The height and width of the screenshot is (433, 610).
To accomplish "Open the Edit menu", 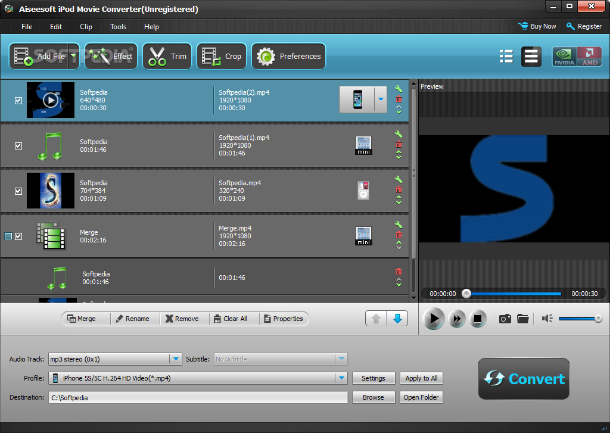I will pyautogui.click(x=55, y=26).
